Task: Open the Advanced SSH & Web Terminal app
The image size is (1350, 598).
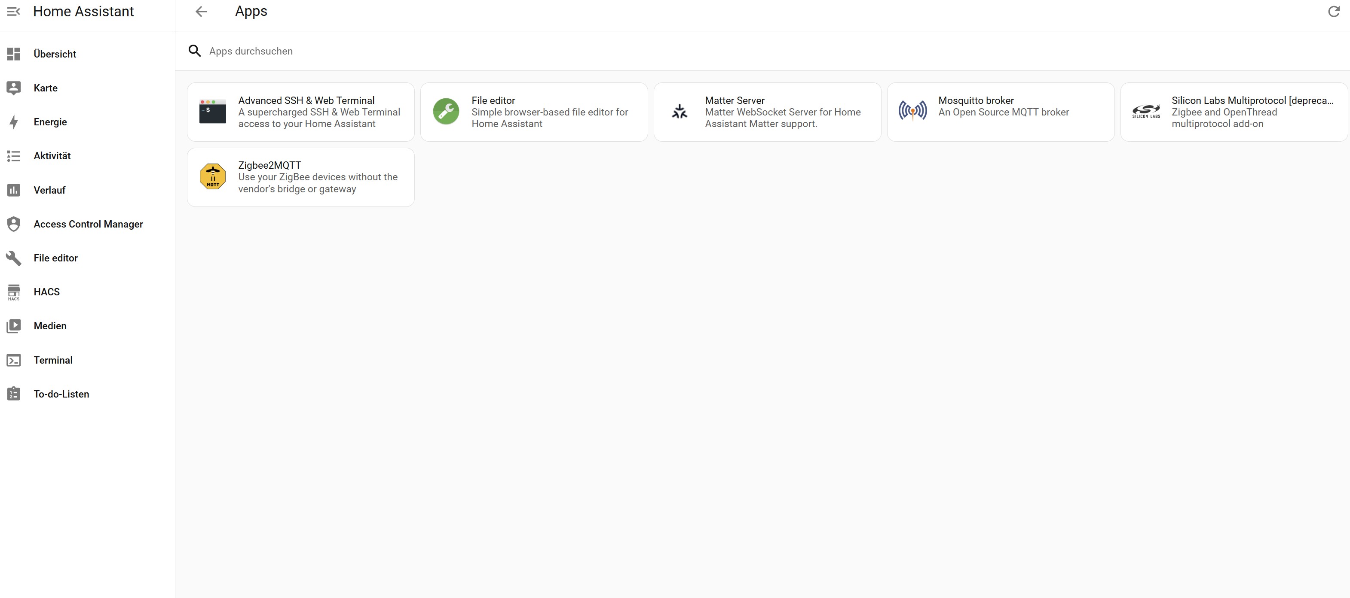Action: click(301, 112)
